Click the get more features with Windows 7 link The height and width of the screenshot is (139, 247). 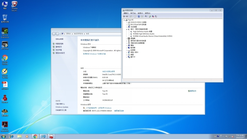94,54
